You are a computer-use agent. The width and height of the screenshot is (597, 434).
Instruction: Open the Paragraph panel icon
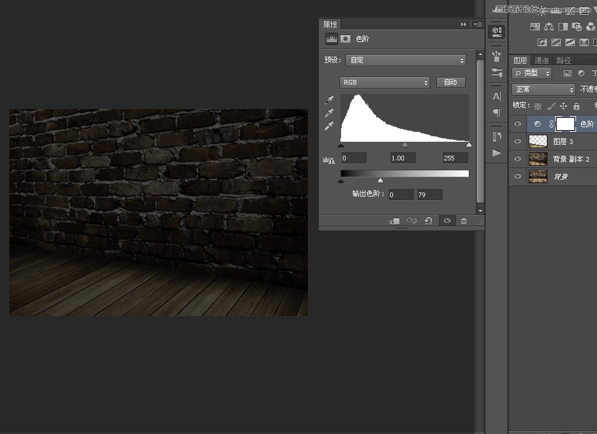pos(497,113)
